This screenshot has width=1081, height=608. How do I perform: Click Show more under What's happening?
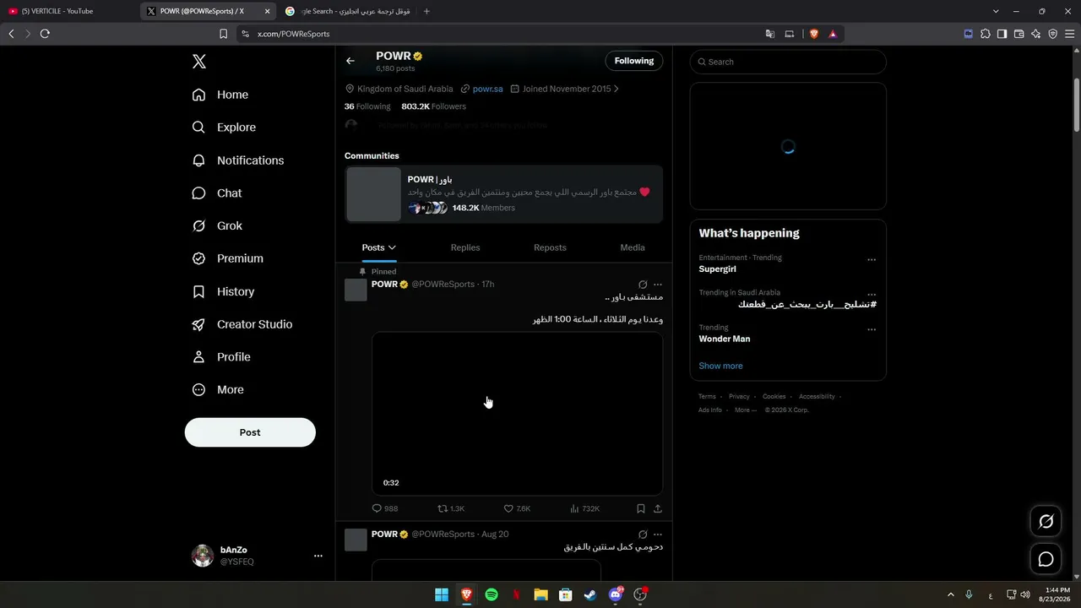(720, 366)
